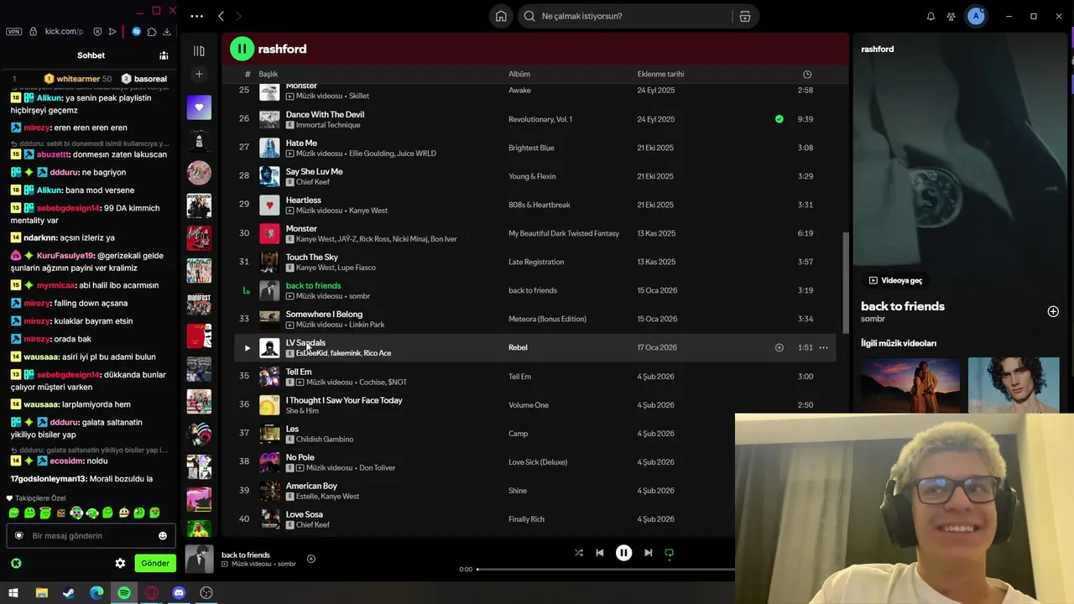The width and height of the screenshot is (1074, 604).
Task: Open the track title 'Hate Me'
Action: (x=301, y=143)
